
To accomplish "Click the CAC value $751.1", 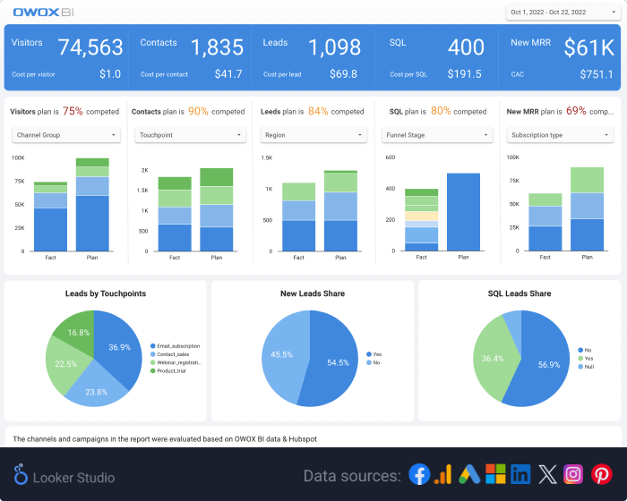I will [x=597, y=74].
